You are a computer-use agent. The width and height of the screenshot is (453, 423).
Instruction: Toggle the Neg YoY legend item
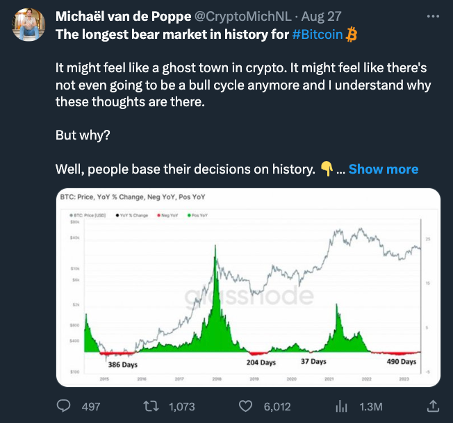[x=167, y=215]
